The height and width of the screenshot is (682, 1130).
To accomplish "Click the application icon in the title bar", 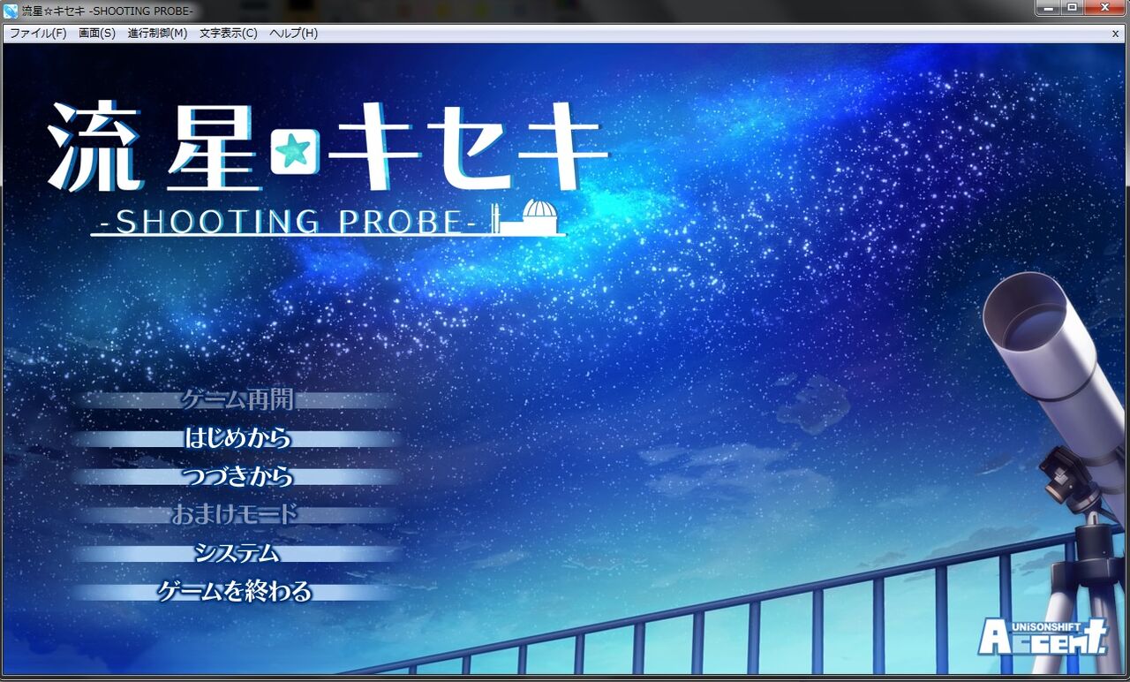I will coord(11,11).
